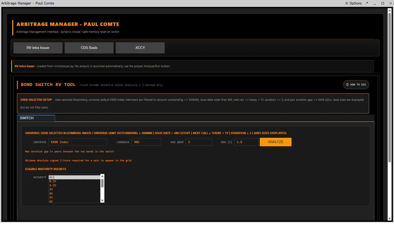
Task: Open the Options menu in title bar
Action: point(353,3)
